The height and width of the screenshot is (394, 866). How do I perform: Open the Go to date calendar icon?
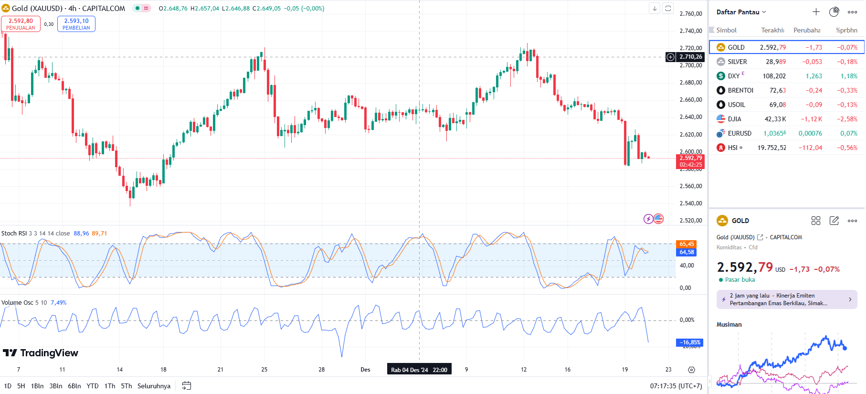click(187, 386)
